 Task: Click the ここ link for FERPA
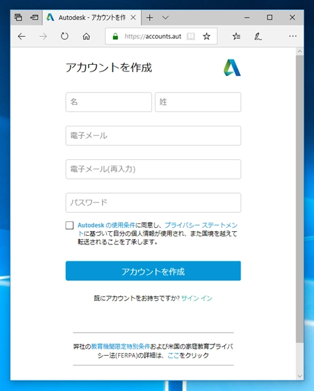pos(173,356)
